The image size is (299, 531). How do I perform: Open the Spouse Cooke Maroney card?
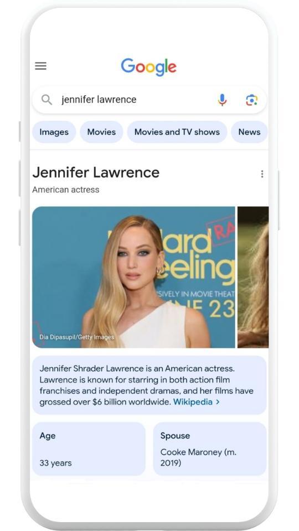point(210,449)
